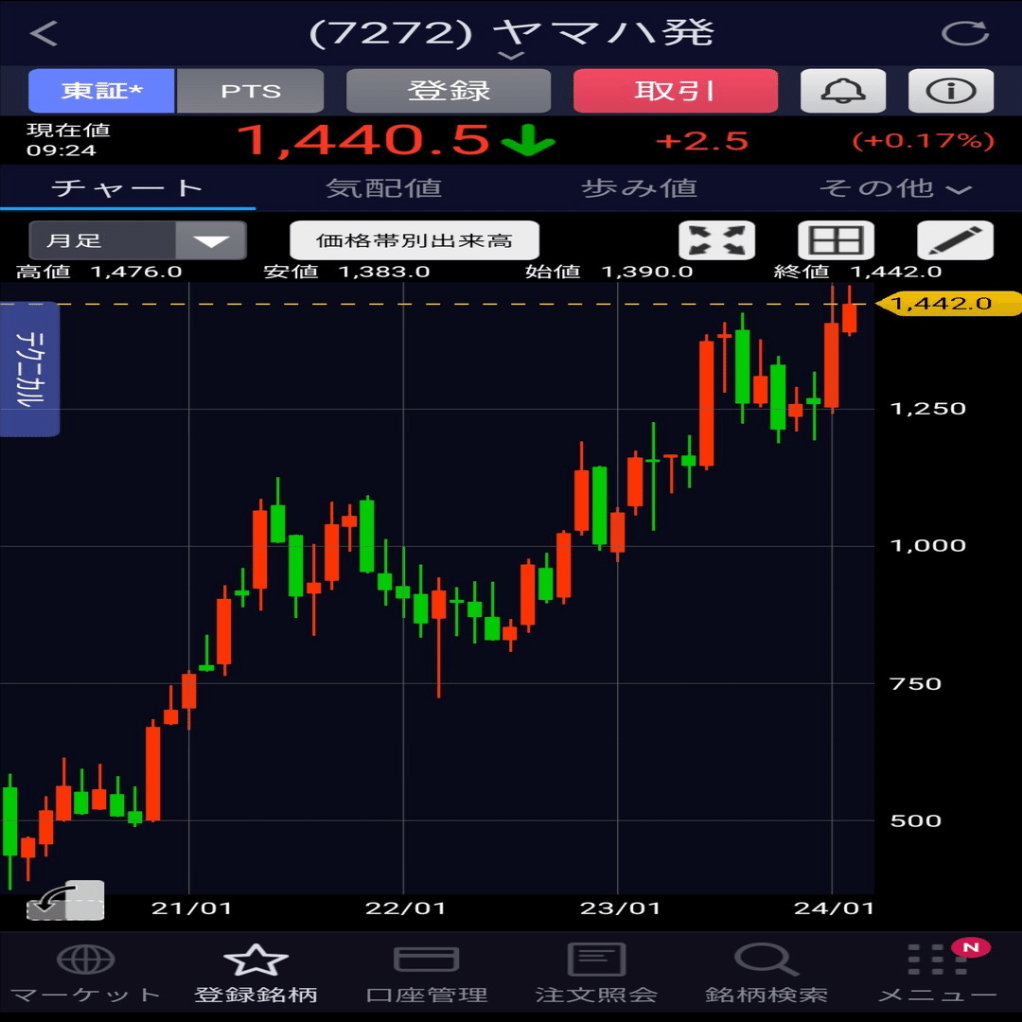1022x1022 pixels.
Task: Open the 月足 timeframe dropdown
Action: (137, 239)
